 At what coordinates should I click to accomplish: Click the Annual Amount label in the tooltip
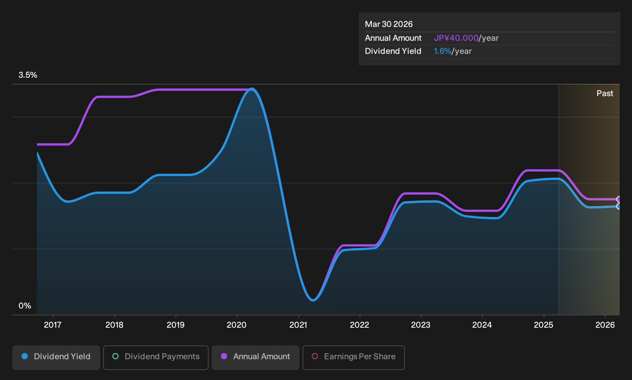click(393, 38)
